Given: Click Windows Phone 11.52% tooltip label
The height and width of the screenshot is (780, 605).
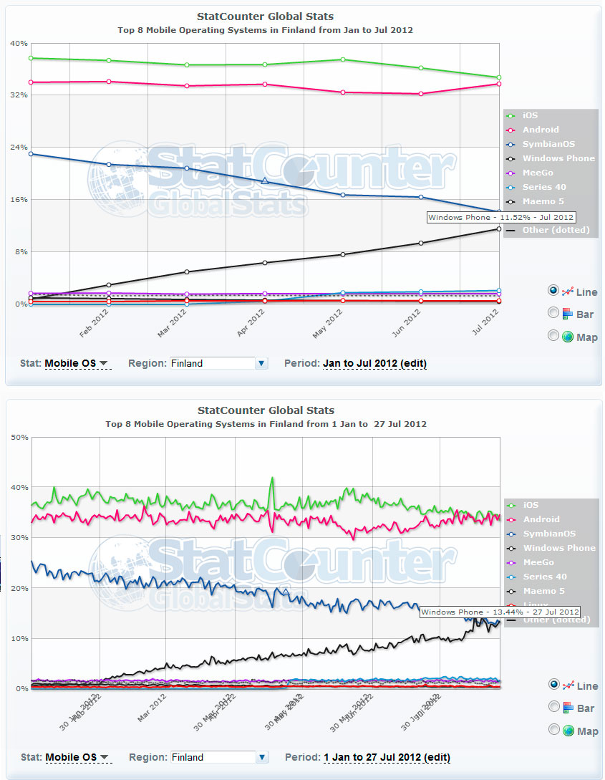Looking at the screenshot, I should coord(501,218).
